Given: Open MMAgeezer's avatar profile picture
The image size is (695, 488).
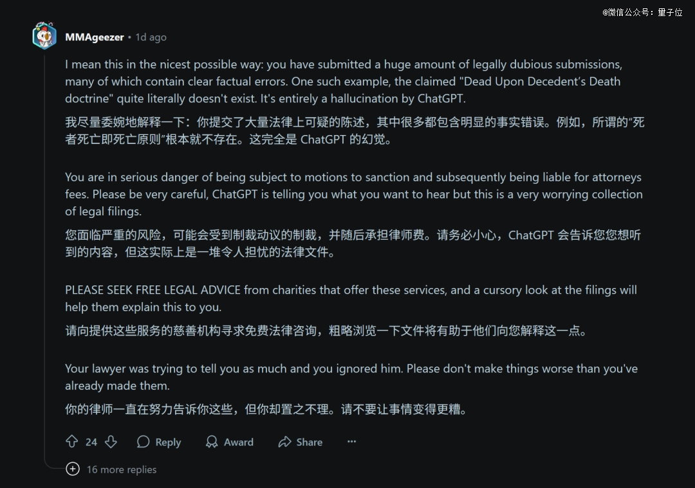Looking at the screenshot, I should [x=44, y=36].
